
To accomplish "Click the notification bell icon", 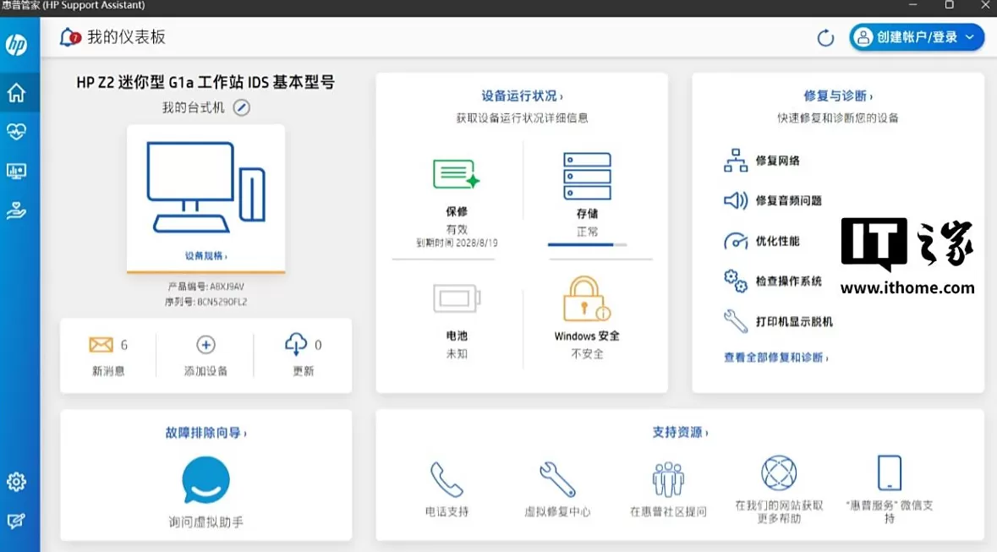I will (69, 37).
